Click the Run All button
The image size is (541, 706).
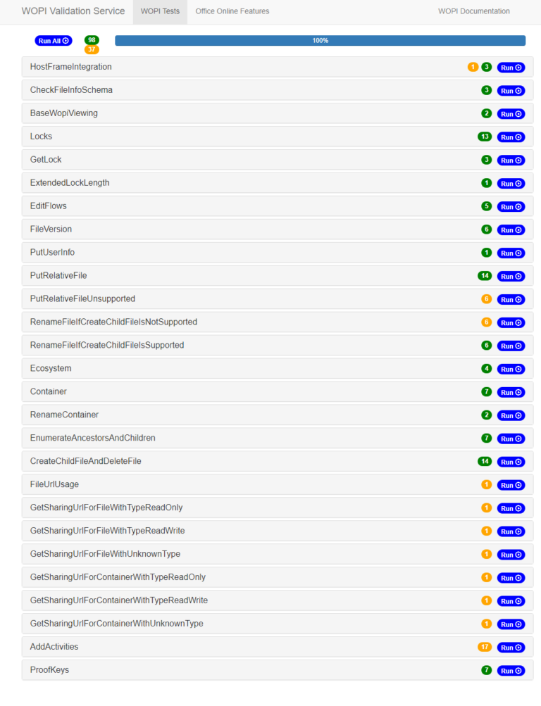[53, 40]
